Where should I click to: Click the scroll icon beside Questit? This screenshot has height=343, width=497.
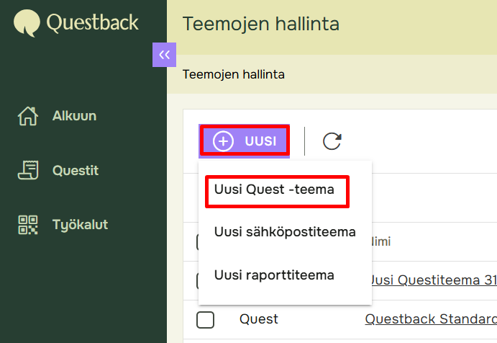[27, 171]
